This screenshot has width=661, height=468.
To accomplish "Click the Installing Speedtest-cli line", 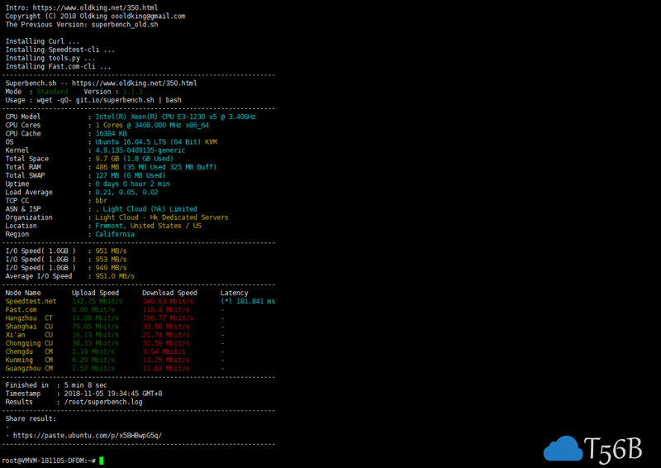I will 59,50.
